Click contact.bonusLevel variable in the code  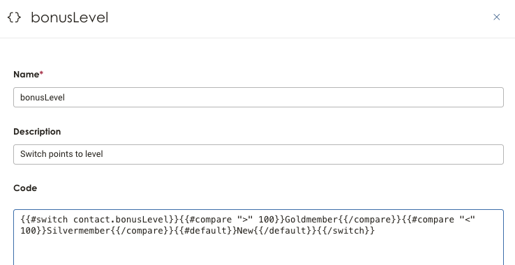point(121,220)
